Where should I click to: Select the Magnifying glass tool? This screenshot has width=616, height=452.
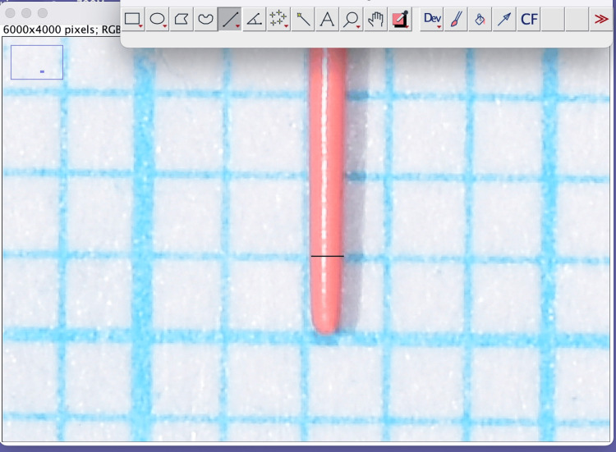click(352, 19)
